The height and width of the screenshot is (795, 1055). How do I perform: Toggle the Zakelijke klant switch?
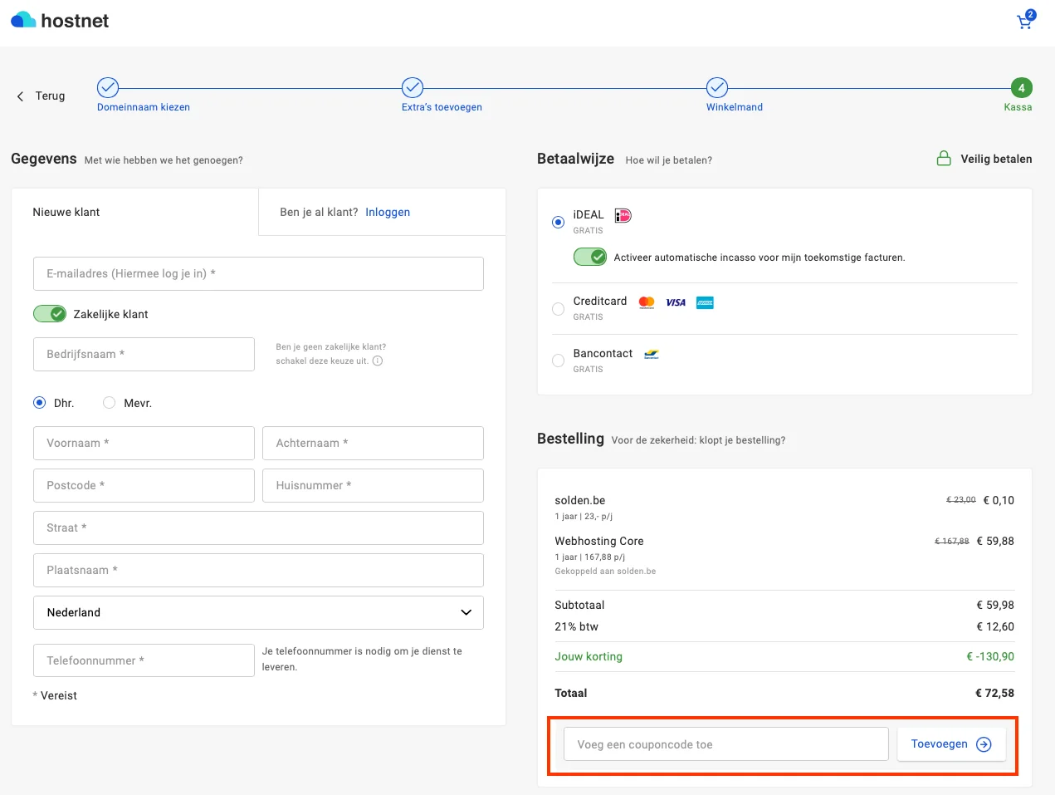[x=50, y=314]
